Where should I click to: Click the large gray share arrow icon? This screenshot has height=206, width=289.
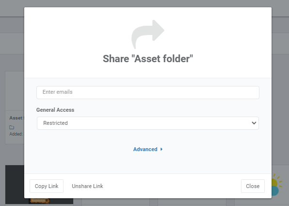pyautogui.click(x=147, y=34)
